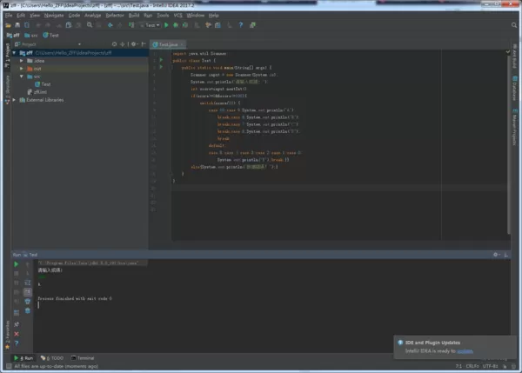Click the update link in notification

465,351
